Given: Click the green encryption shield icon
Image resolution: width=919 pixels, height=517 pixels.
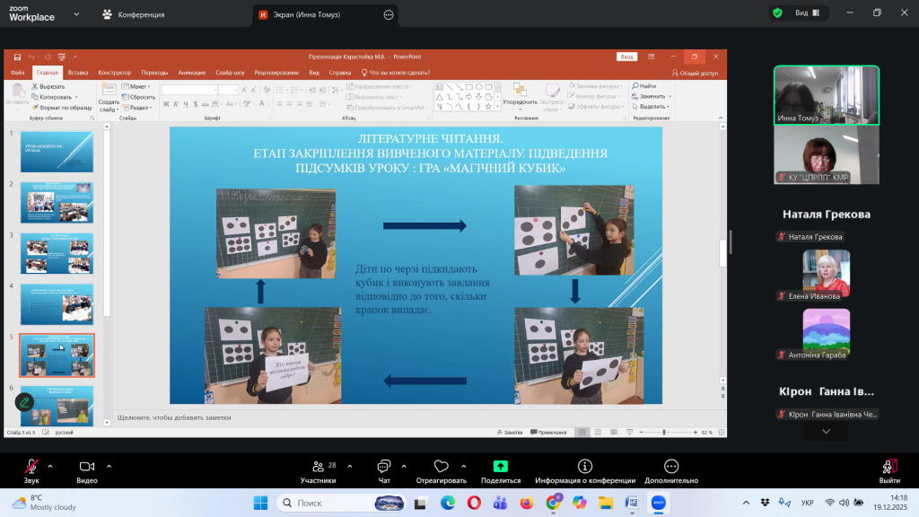Looking at the screenshot, I should (x=777, y=13).
